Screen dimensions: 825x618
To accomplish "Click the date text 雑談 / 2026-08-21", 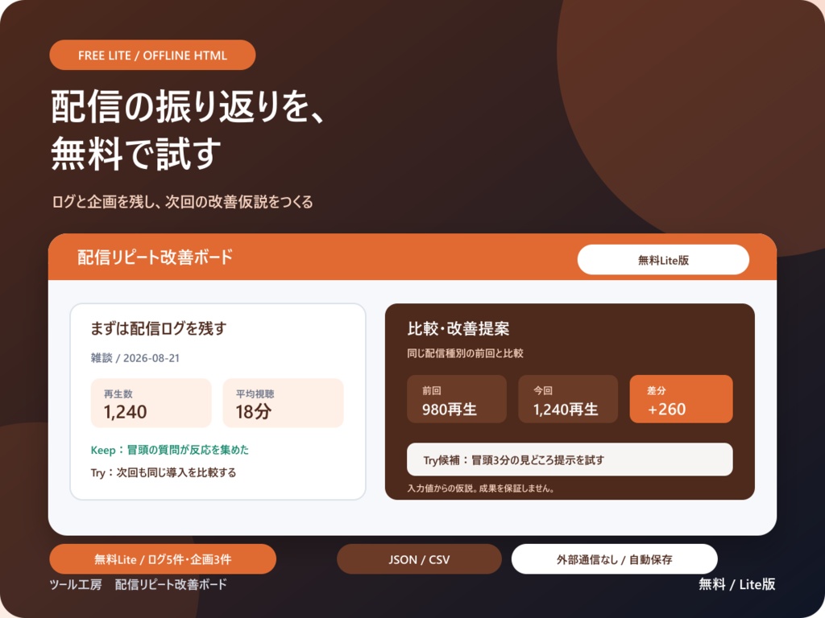I will tap(135, 358).
